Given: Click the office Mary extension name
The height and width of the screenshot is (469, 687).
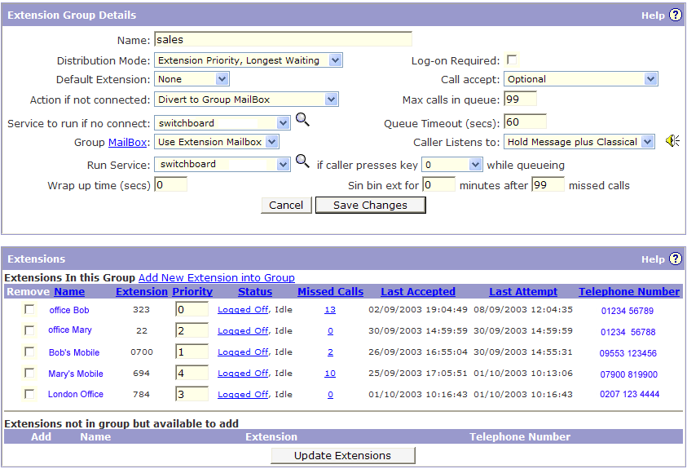Looking at the screenshot, I should click(x=70, y=330).
